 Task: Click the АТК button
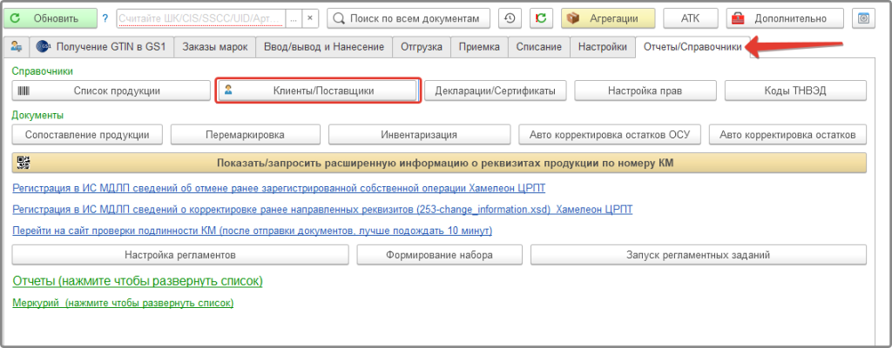(x=691, y=18)
